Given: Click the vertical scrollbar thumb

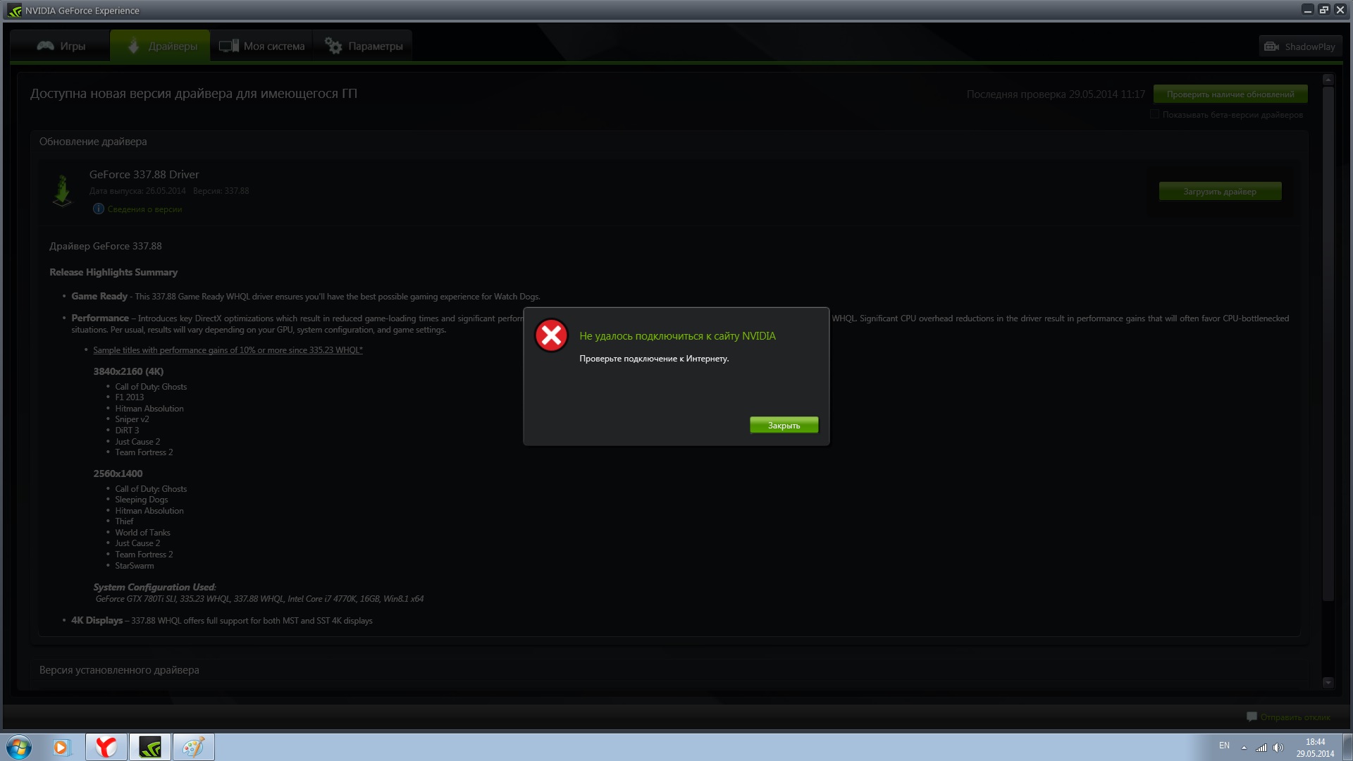Looking at the screenshot, I should pos(1328,344).
